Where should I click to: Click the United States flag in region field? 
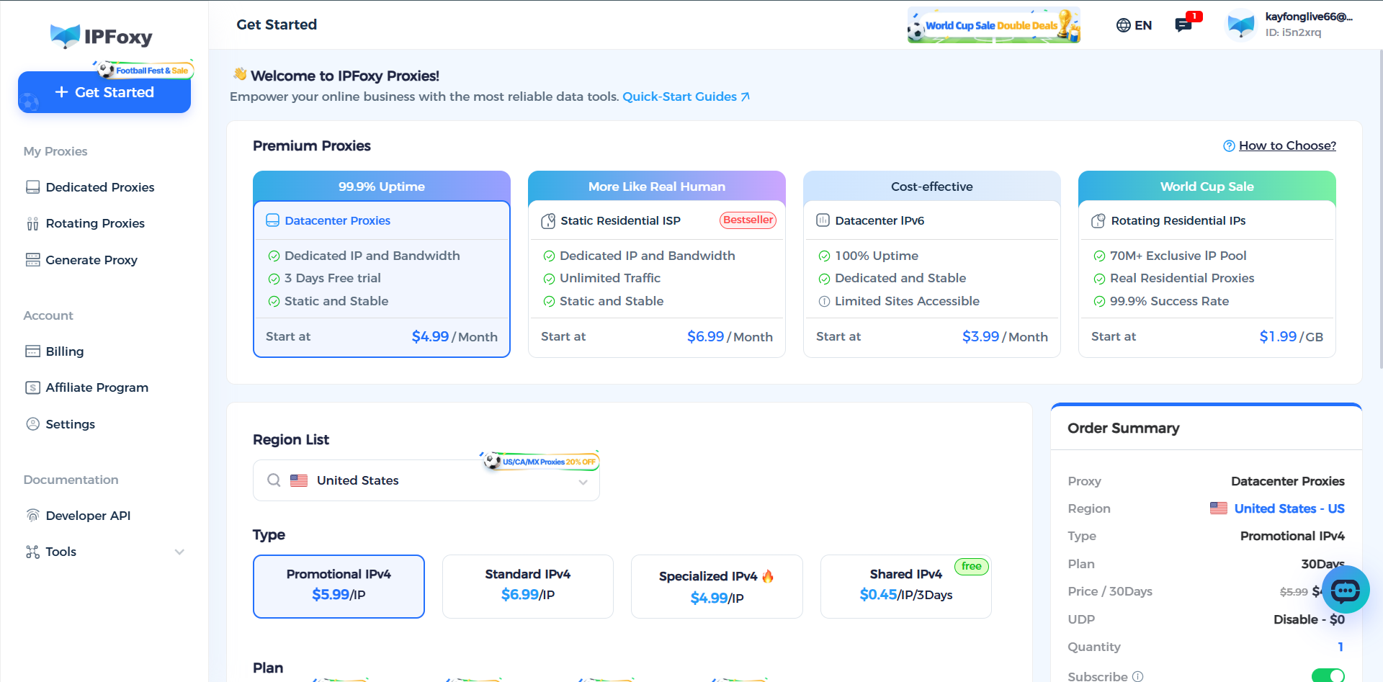299,480
